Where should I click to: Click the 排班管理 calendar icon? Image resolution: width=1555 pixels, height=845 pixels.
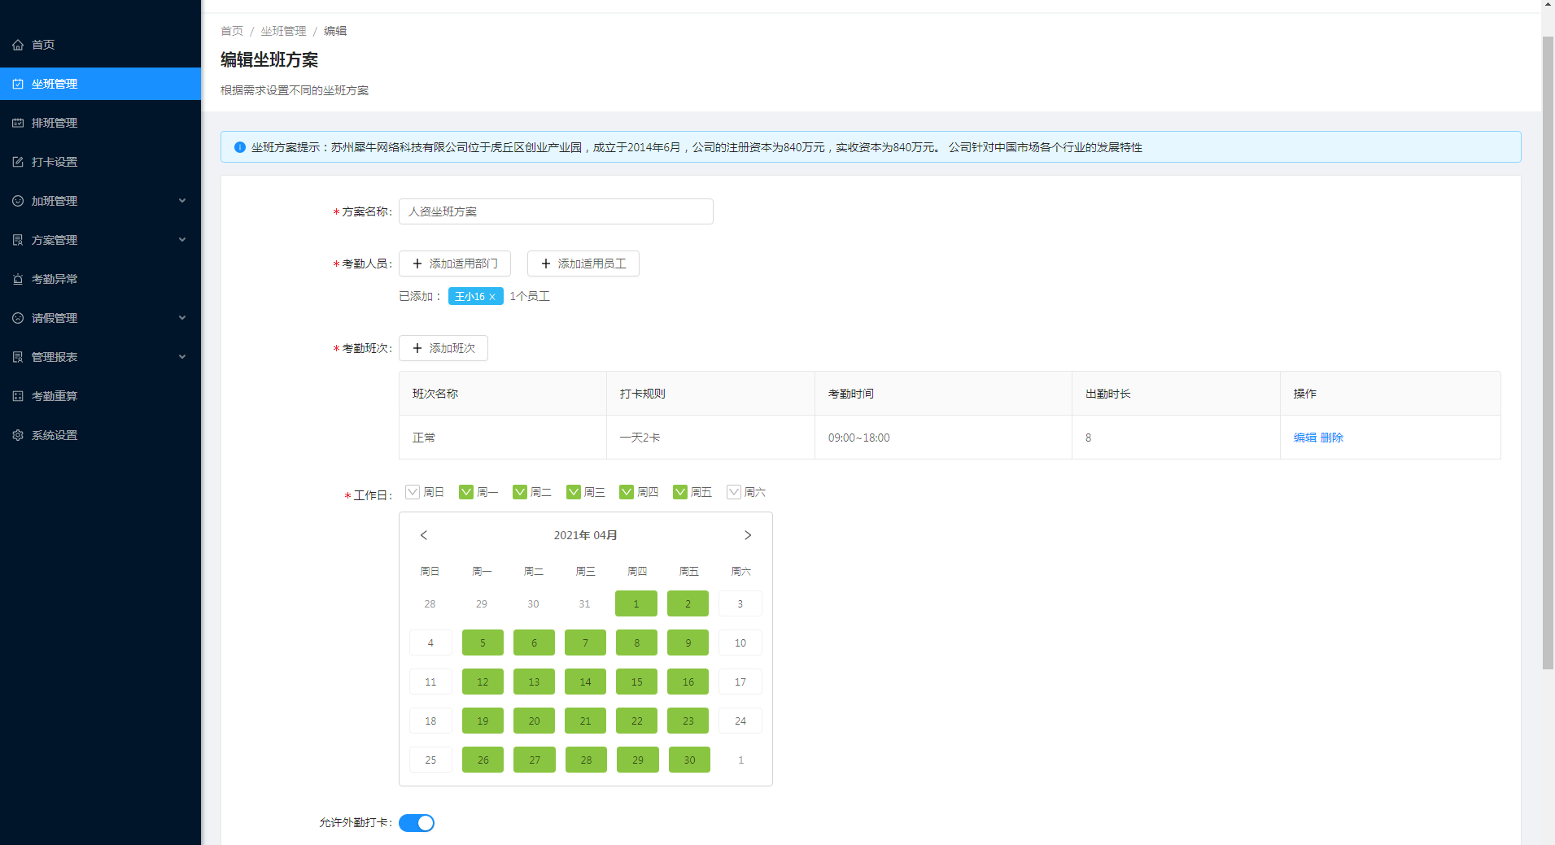18,123
